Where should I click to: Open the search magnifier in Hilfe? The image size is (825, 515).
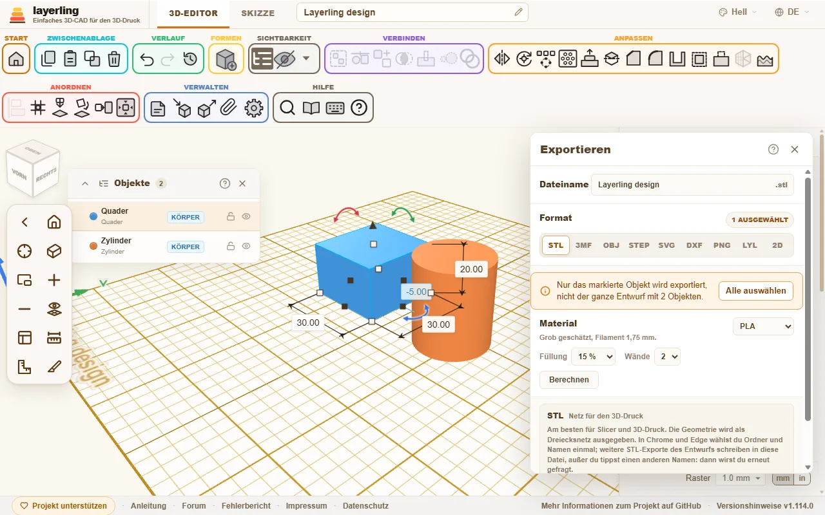(x=287, y=108)
